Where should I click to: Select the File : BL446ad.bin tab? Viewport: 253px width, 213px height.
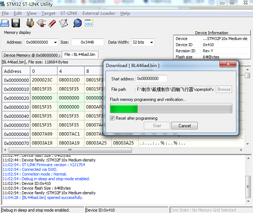(x=80, y=54)
